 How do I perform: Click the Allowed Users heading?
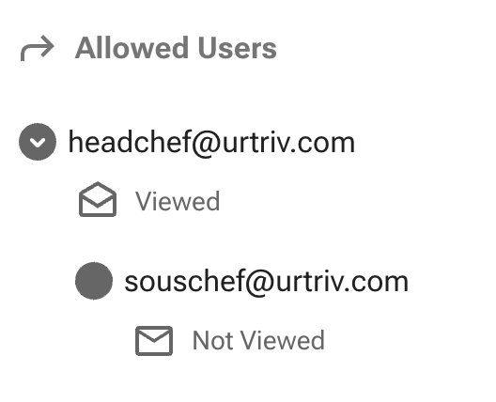(x=176, y=48)
